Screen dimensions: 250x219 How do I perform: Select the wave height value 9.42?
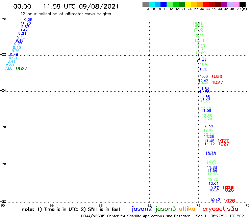[24, 30]
